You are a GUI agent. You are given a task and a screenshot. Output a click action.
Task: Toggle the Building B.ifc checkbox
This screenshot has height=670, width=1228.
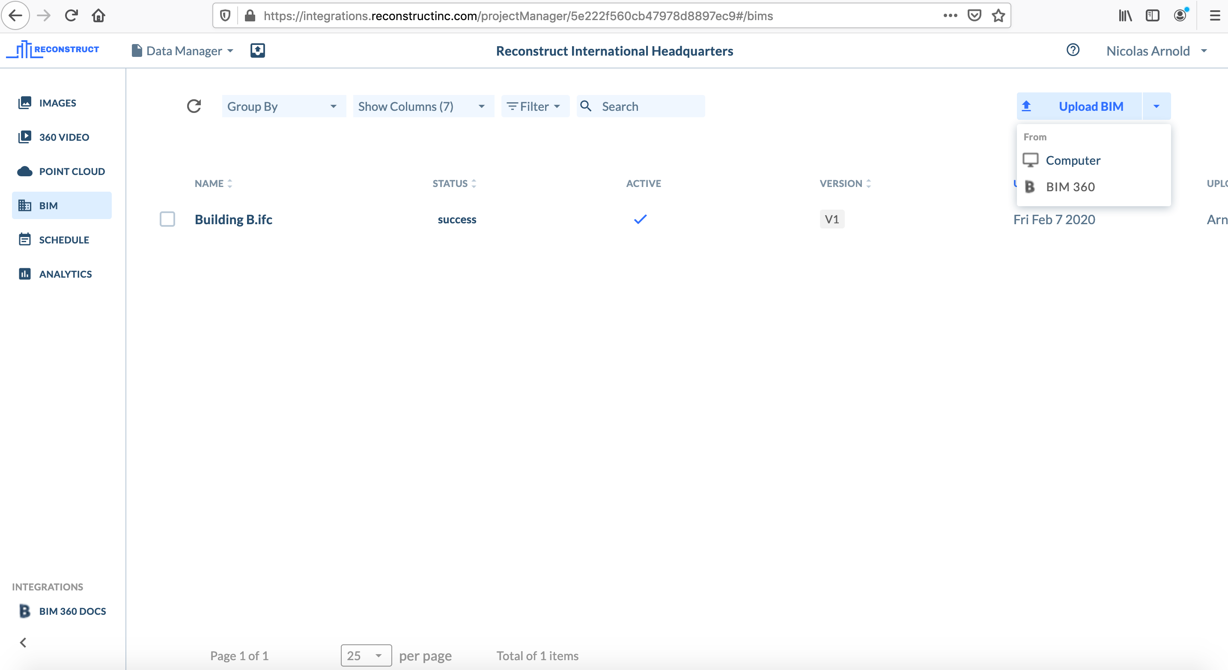click(167, 219)
